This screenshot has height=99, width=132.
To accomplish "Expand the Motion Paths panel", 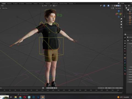I will 130,74.
